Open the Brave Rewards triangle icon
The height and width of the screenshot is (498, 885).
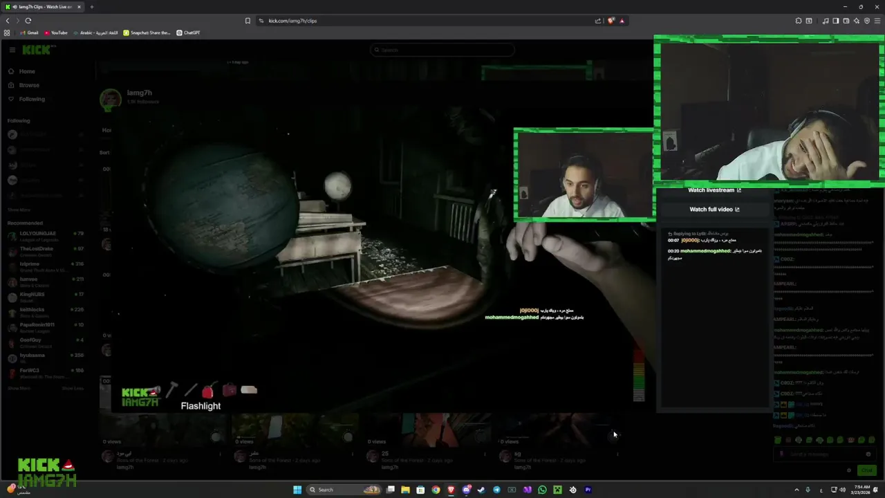click(x=622, y=21)
